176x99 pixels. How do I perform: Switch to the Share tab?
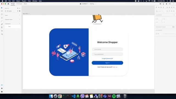[25, 4]
